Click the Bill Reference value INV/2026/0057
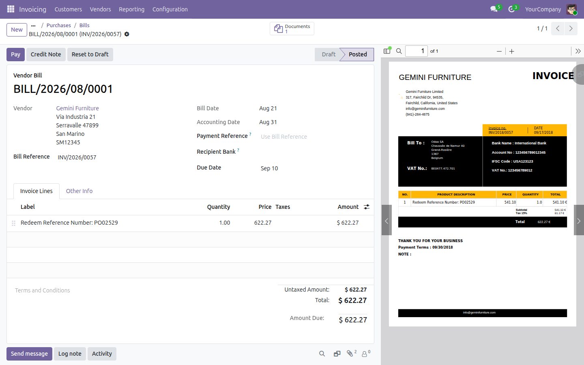 (x=77, y=157)
